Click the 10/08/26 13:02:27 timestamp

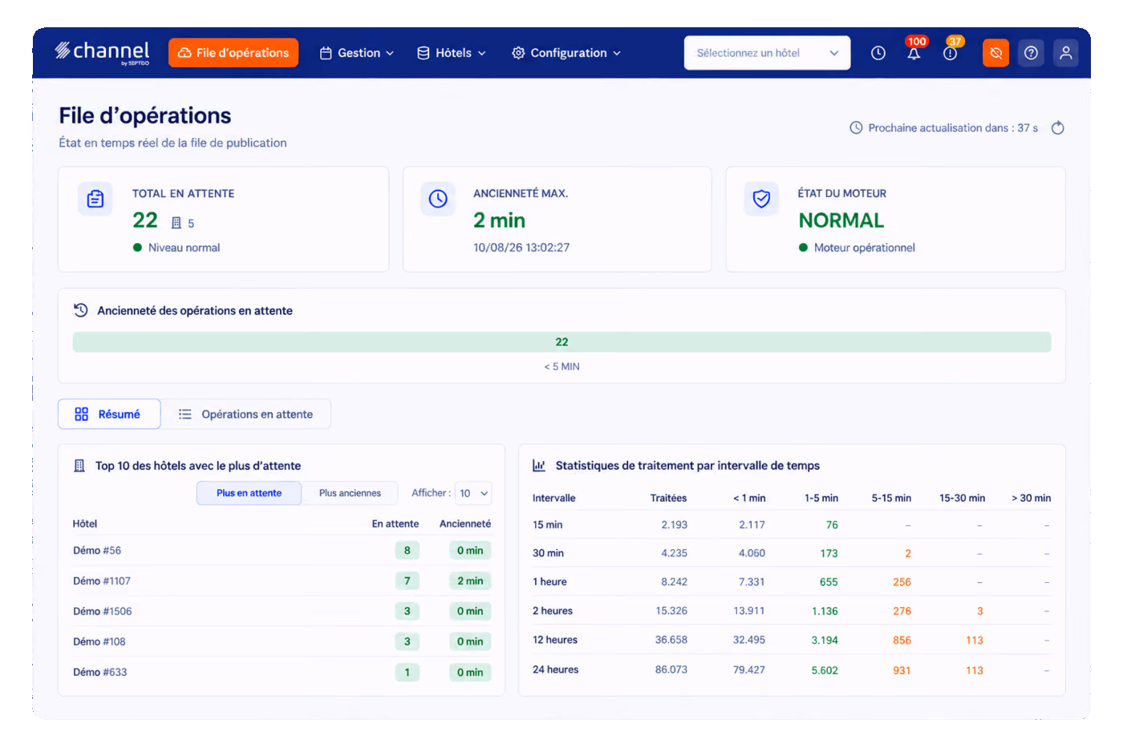[x=521, y=248]
